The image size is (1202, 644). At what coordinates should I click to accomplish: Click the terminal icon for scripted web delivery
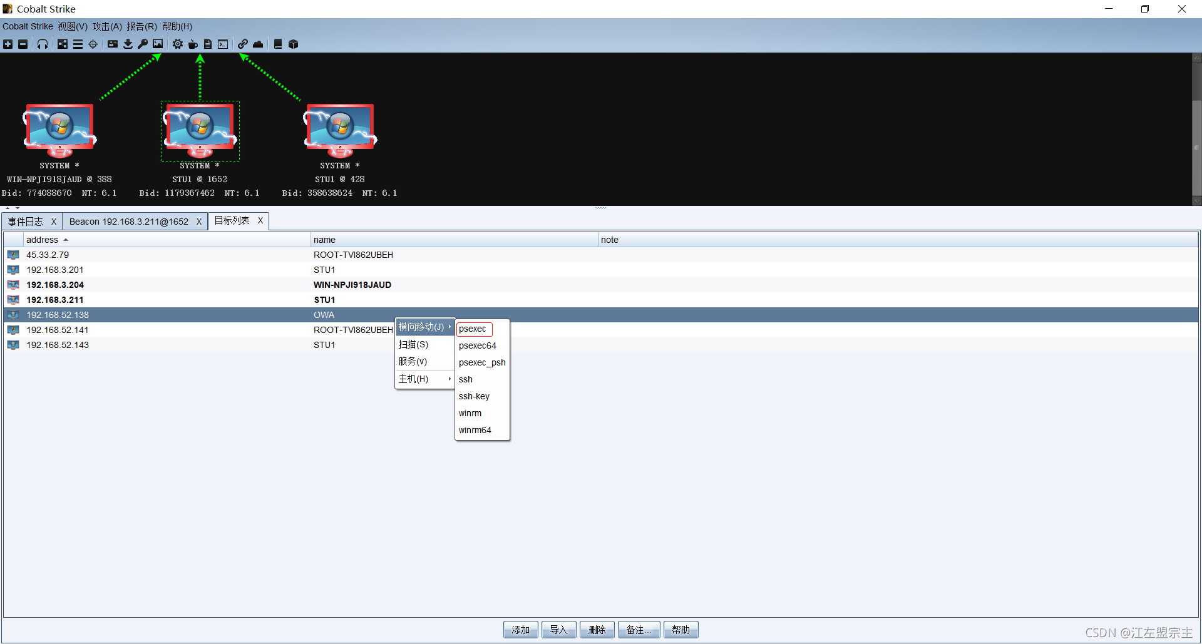[223, 44]
